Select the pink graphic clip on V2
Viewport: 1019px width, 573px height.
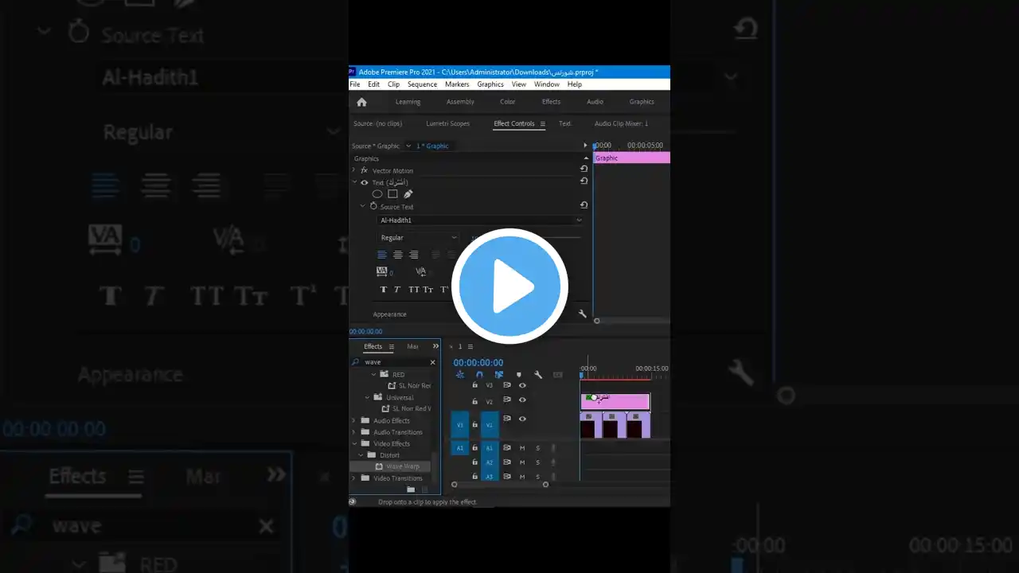click(x=615, y=402)
